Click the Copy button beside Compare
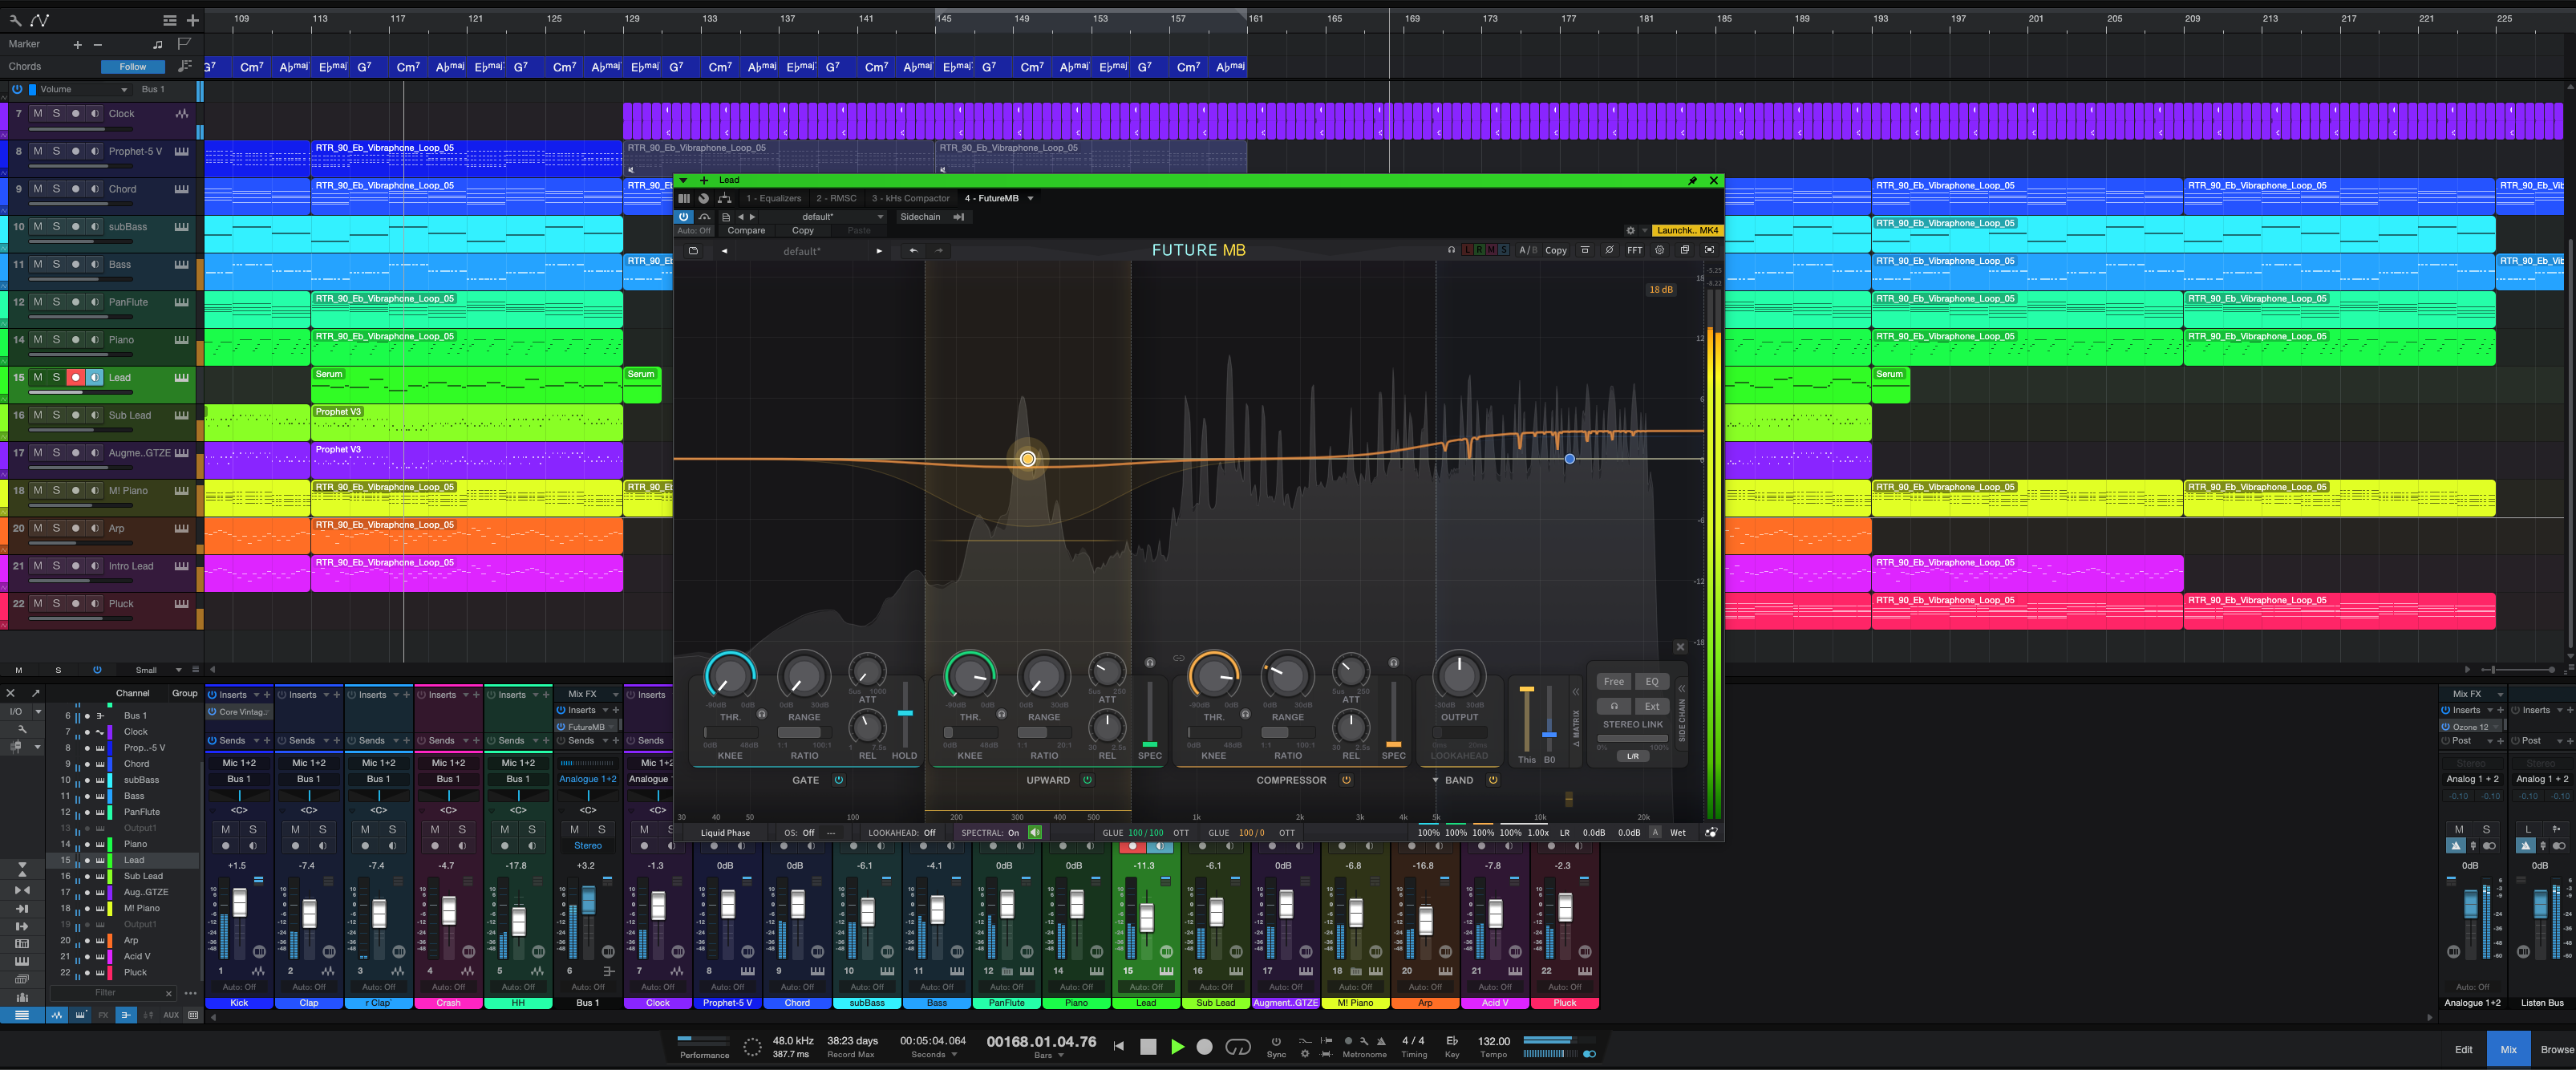Viewport: 2576px width, 1070px height. (x=803, y=231)
